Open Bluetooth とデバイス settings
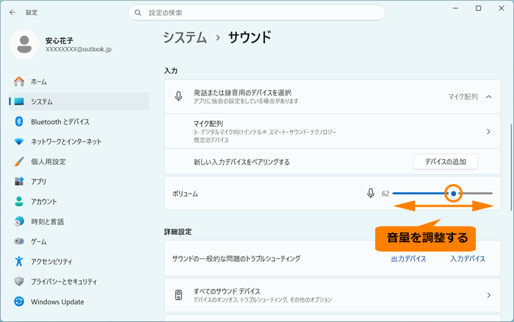 coord(79,122)
